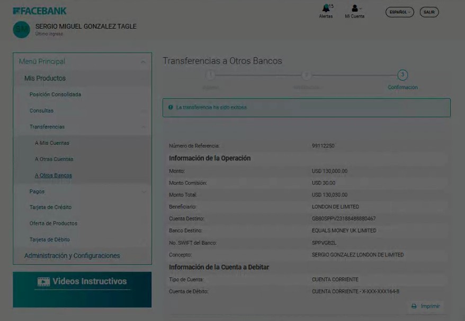The image size is (465, 321).
Task: Open Posición Consolidada menu item
Action: tap(55, 94)
